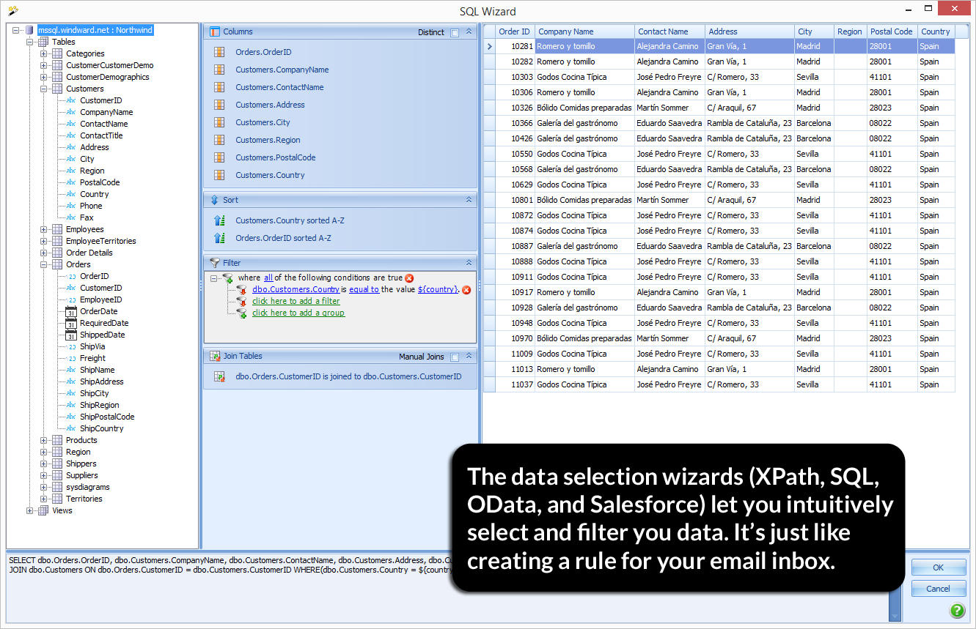Delete the 'where all' group using red X

point(409,278)
